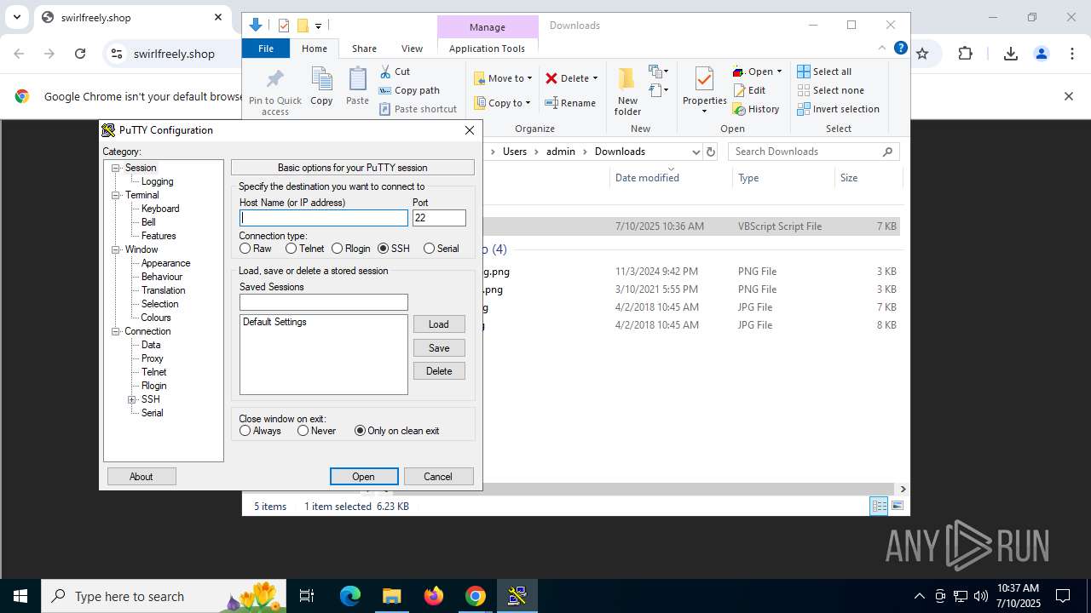Viewport: 1091px width, 613px height.
Task: Open Chrome downloads icon
Action: [x=1010, y=54]
